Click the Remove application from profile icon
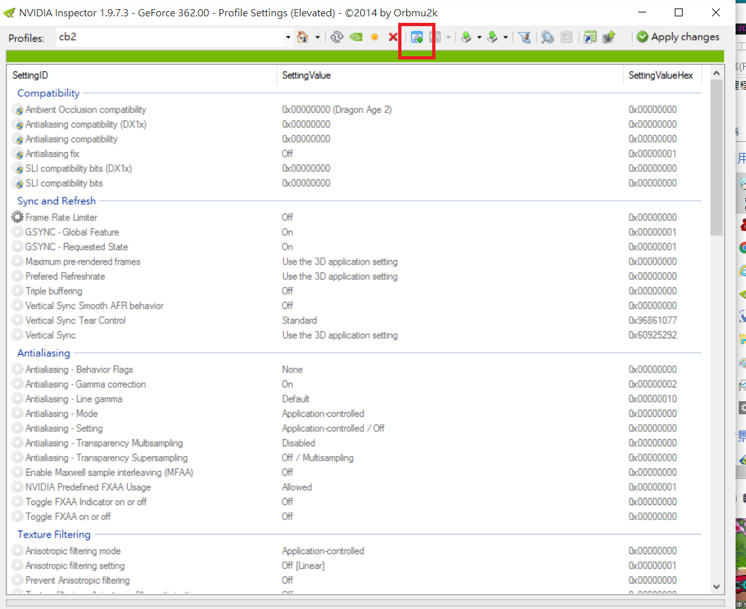 coord(435,37)
